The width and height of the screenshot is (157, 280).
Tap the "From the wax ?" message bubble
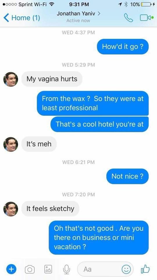(x=93, y=103)
